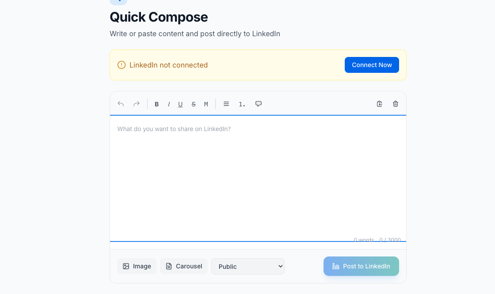The height and width of the screenshot is (294, 495).
Task: Click the M markdown icon in the toolbar
Action: [206, 104]
